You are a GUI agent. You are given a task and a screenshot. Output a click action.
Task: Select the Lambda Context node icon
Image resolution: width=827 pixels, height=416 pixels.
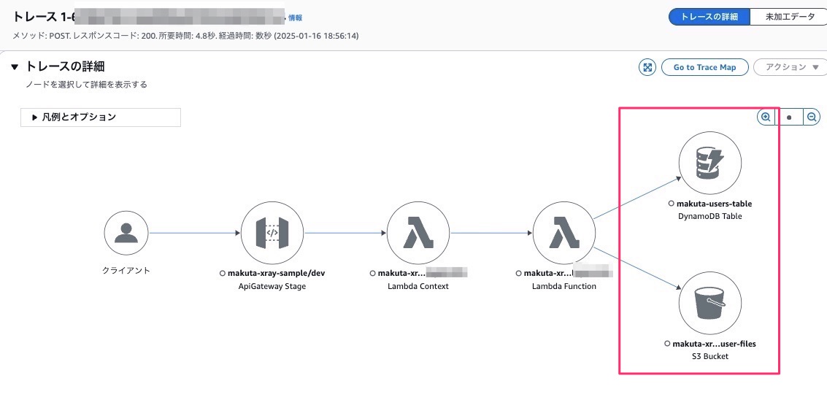(x=418, y=233)
